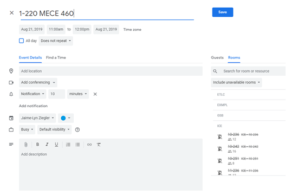
Task: Open the Busy status dropdown
Action: tap(27, 129)
